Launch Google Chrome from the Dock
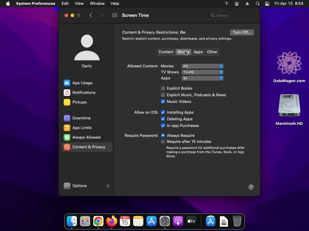The height and width of the screenshot is (231, 309). pyautogui.click(x=98, y=221)
